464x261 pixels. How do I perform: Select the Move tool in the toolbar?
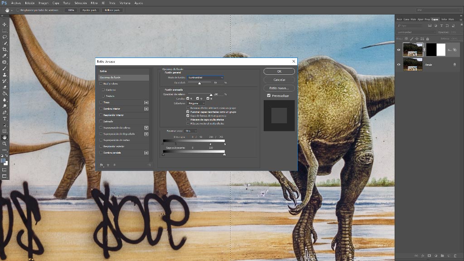tap(5, 24)
